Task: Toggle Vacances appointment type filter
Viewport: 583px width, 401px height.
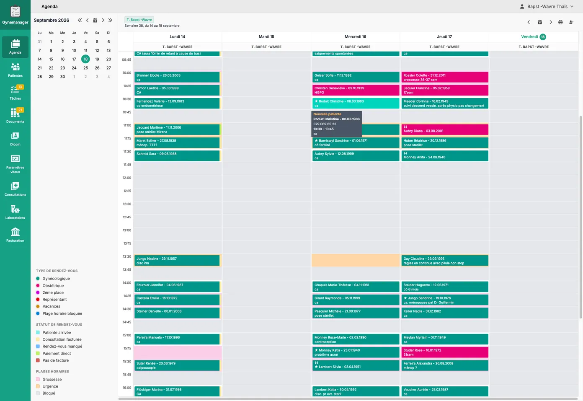Action: coord(48,306)
